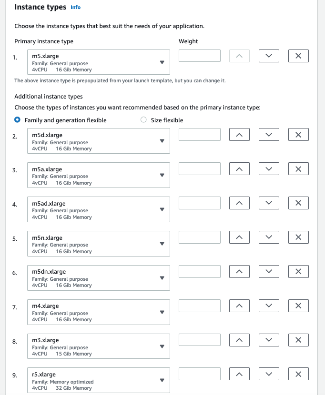Open the m5d.xlarge instance type dropdown
This screenshot has height=395, width=325.
tap(162, 141)
